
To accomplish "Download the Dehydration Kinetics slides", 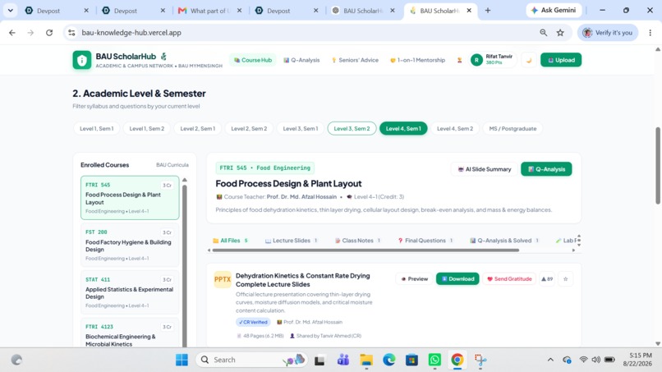I will (x=457, y=278).
